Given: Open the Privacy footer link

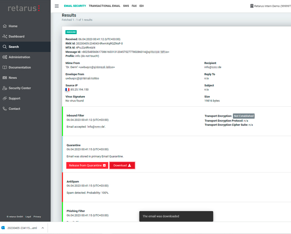Looking at the screenshot, I should (37, 216).
